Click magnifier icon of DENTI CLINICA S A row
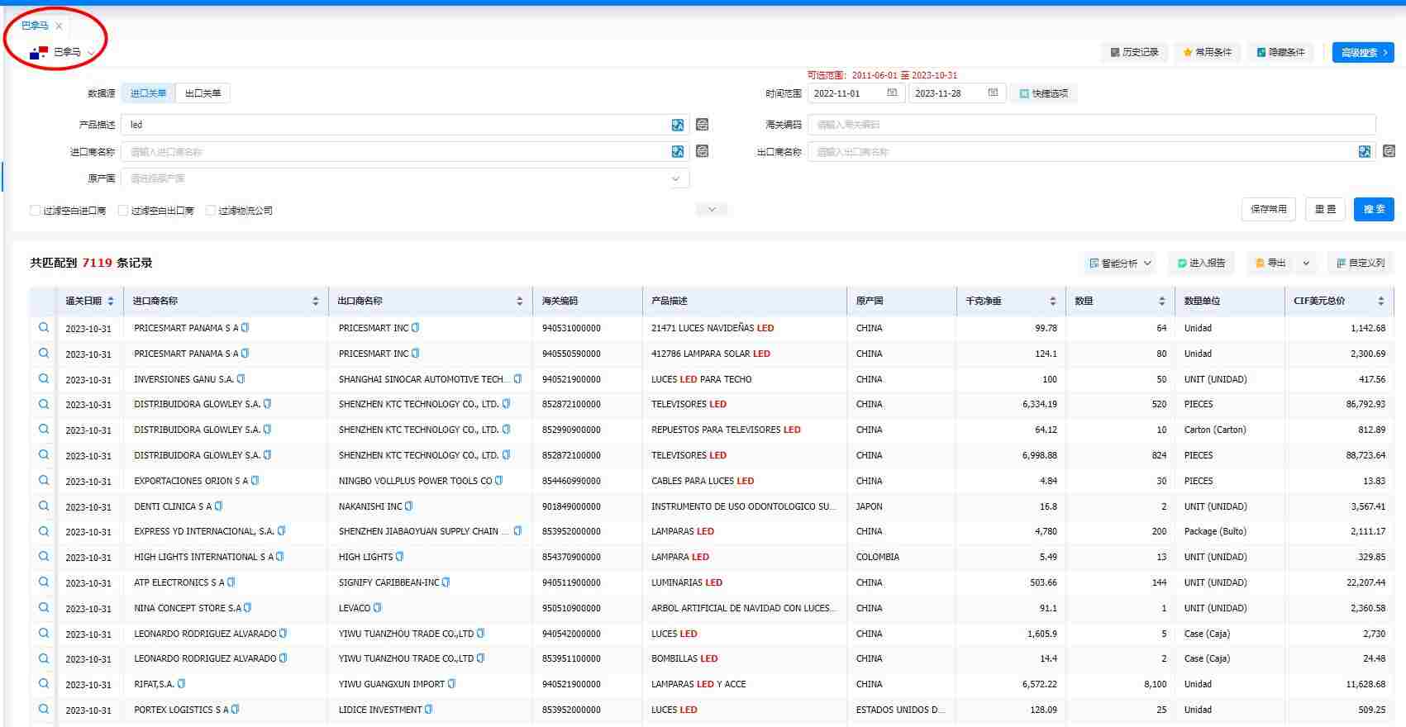Viewport: 1406px width, 727px height. (43, 506)
